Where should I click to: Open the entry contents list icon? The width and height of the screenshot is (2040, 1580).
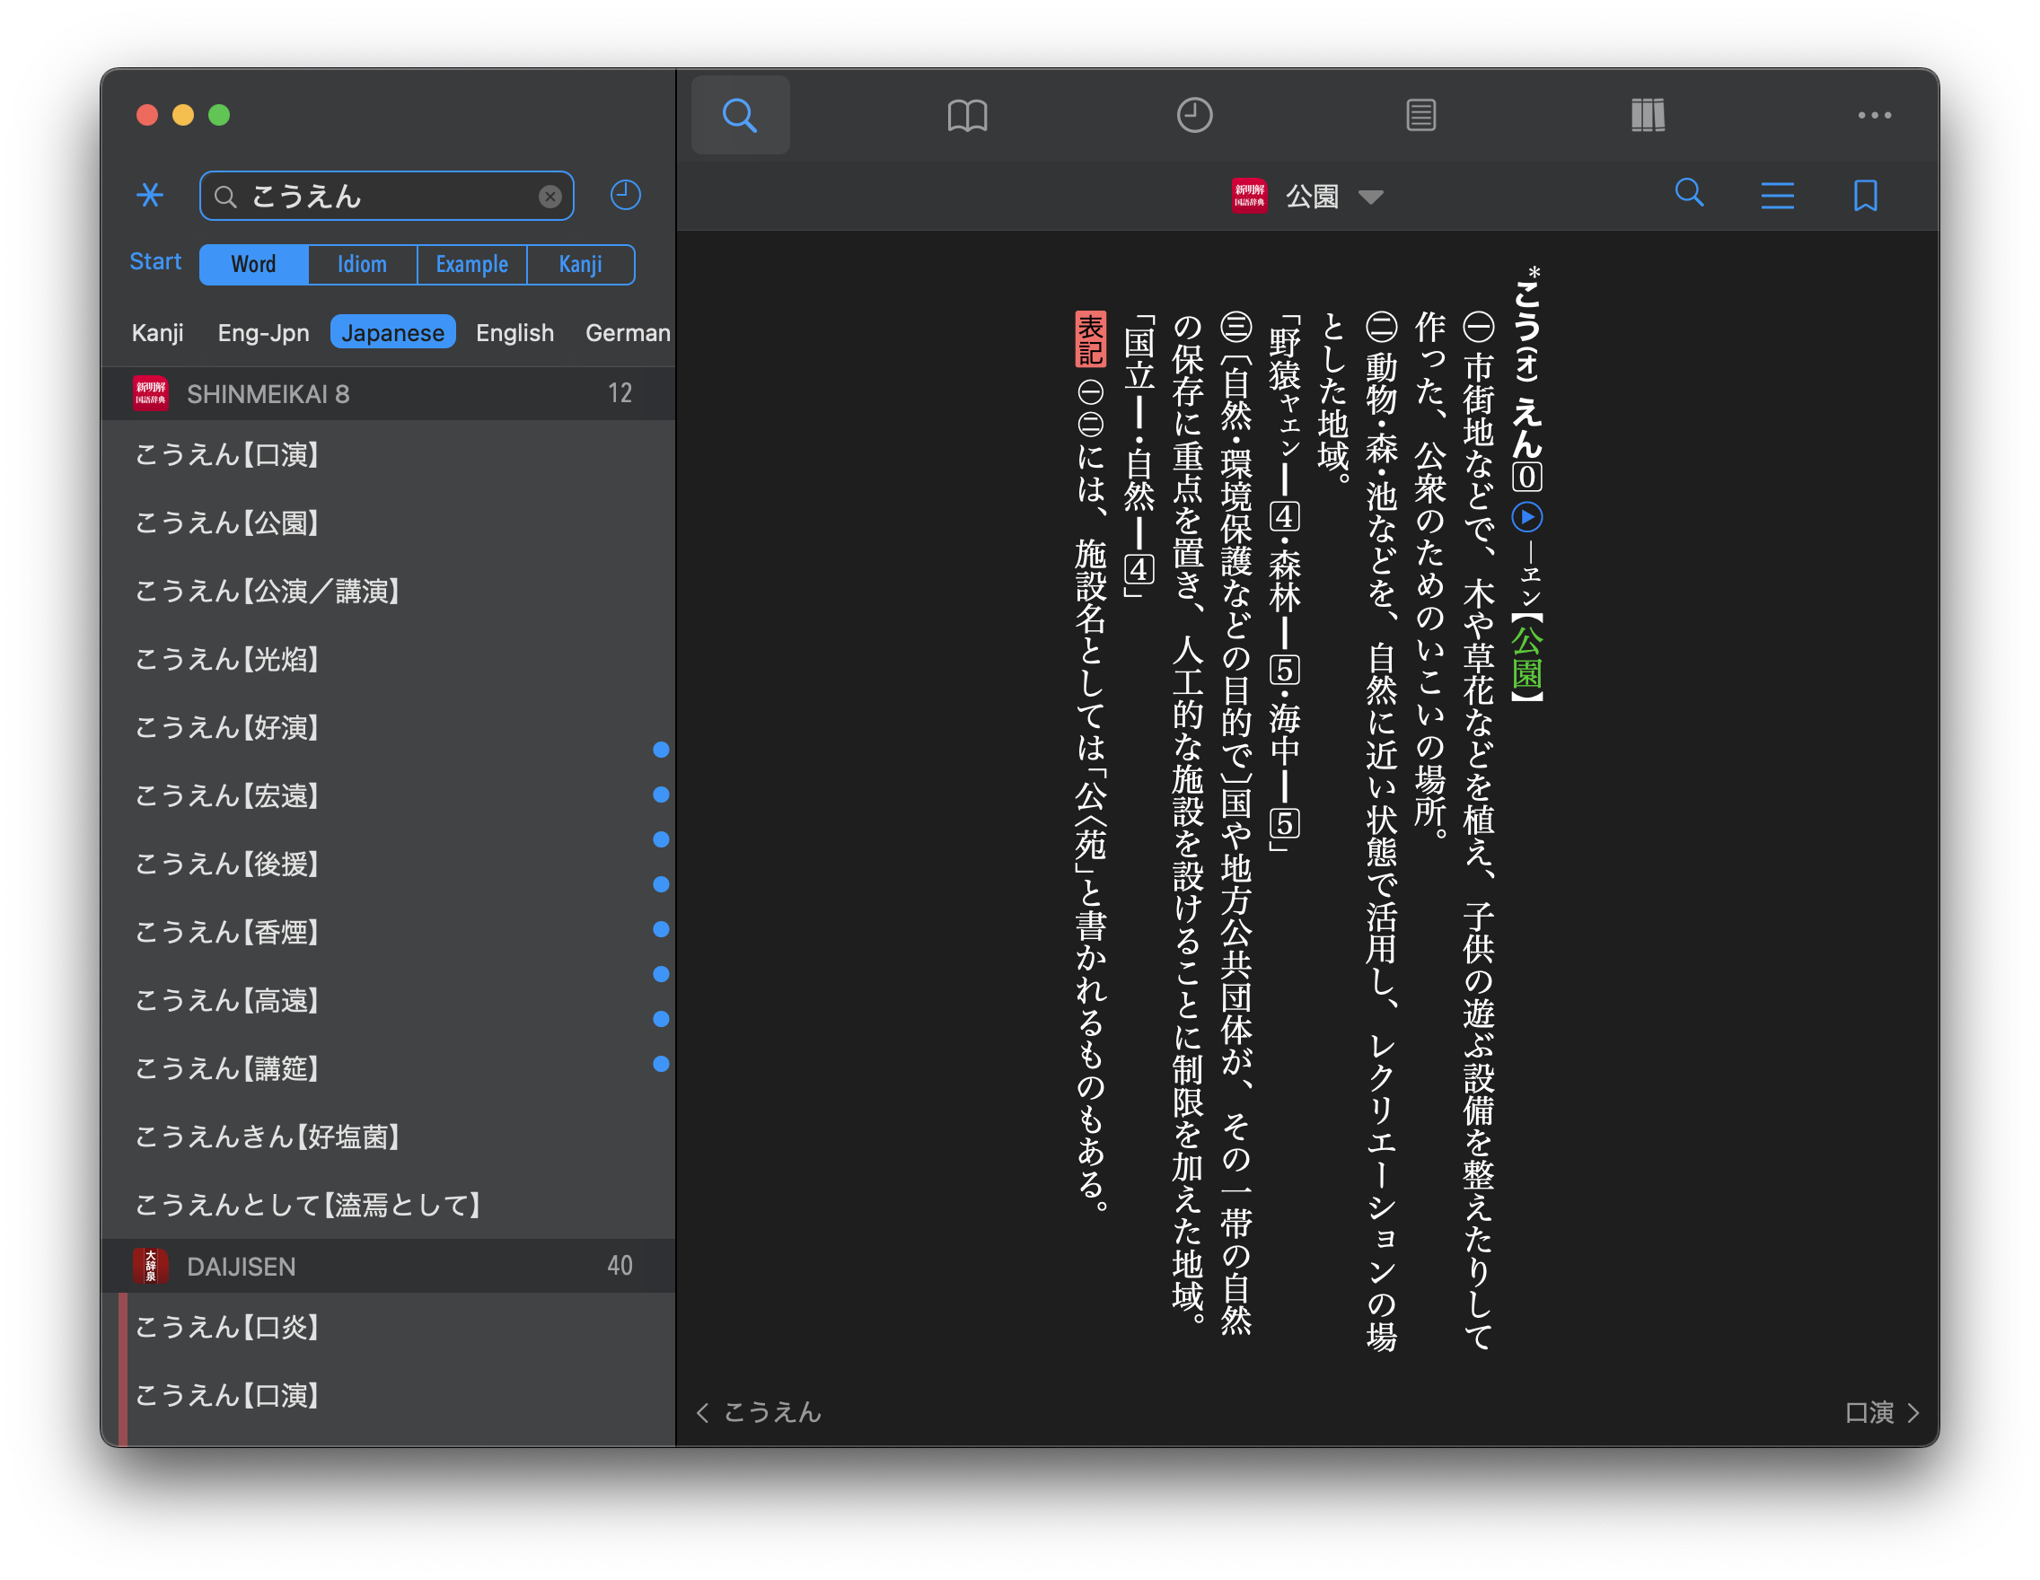pos(1777,195)
